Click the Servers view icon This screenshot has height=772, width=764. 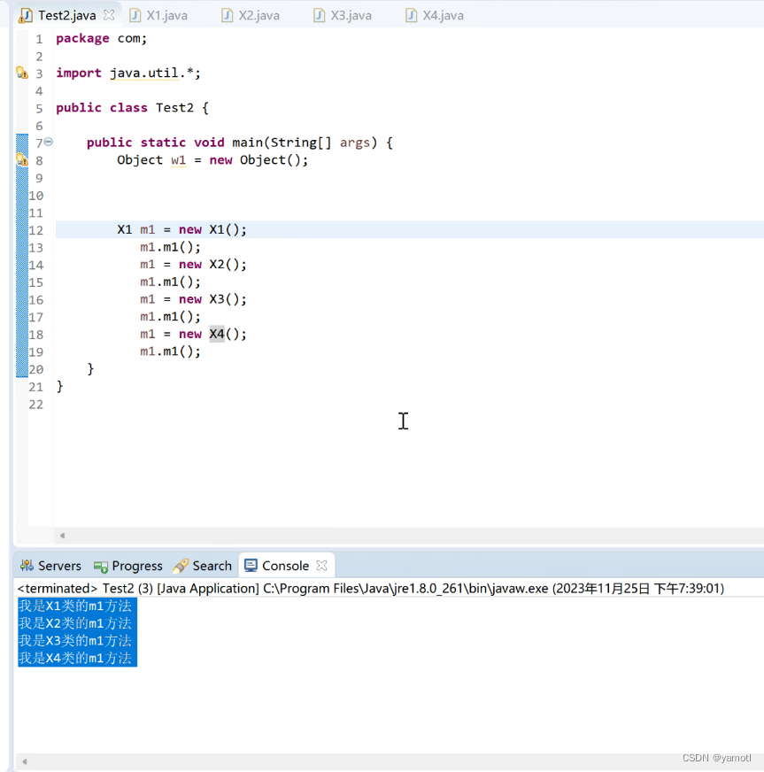27,566
